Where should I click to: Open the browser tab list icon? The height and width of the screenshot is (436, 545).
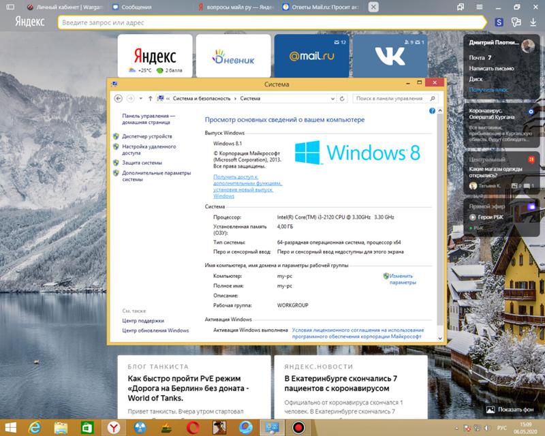[x=461, y=7]
